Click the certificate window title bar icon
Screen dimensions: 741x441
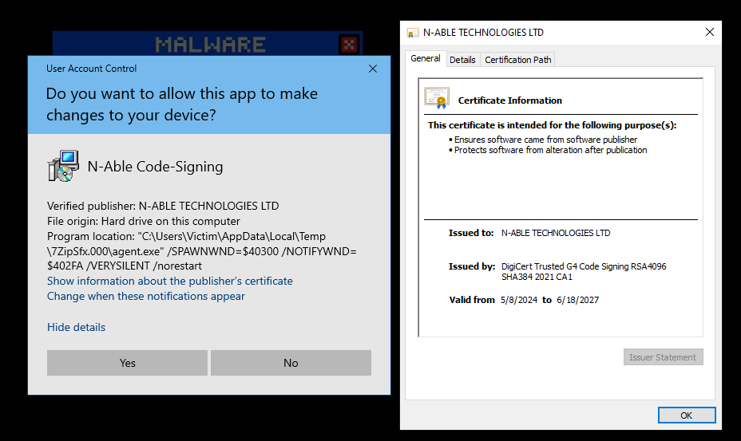(x=413, y=33)
